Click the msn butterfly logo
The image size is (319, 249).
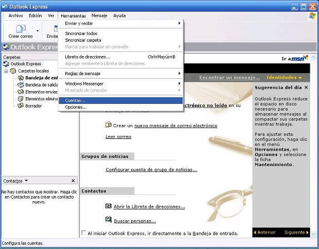point(306,57)
